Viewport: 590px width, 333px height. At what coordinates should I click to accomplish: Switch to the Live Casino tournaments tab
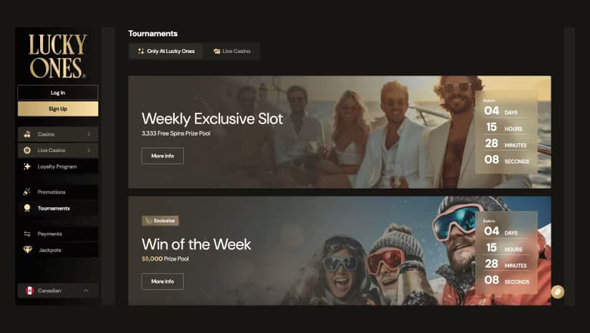(231, 51)
